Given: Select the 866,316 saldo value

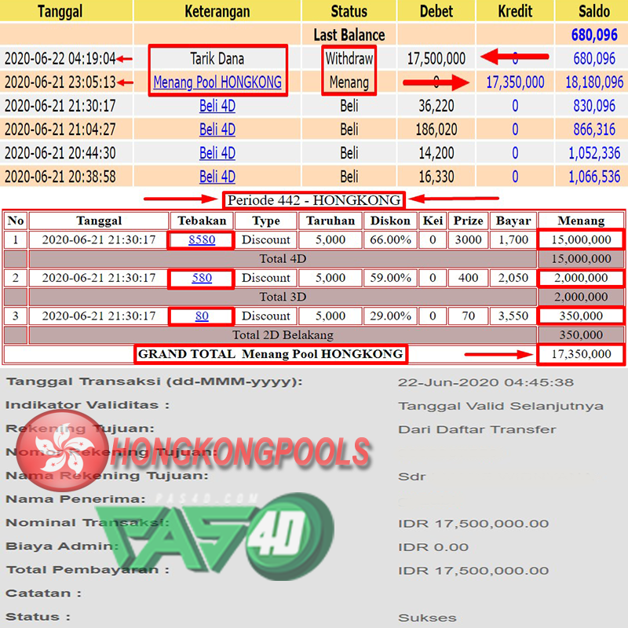Looking at the screenshot, I should pos(594,130).
